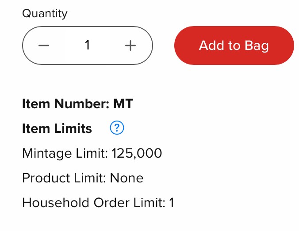299x231 pixels.
Task: Click the "Product Limit" label
Action: pos(64,178)
